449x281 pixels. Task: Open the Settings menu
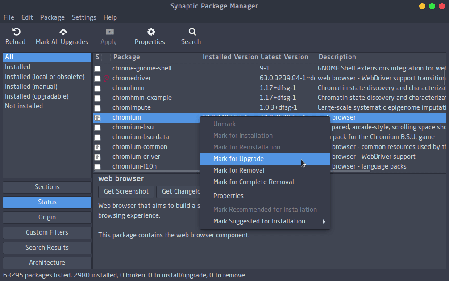coord(84,17)
